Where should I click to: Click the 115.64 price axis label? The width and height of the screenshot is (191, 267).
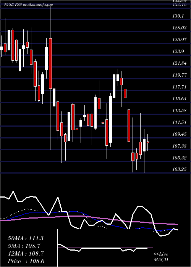point(180,99)
